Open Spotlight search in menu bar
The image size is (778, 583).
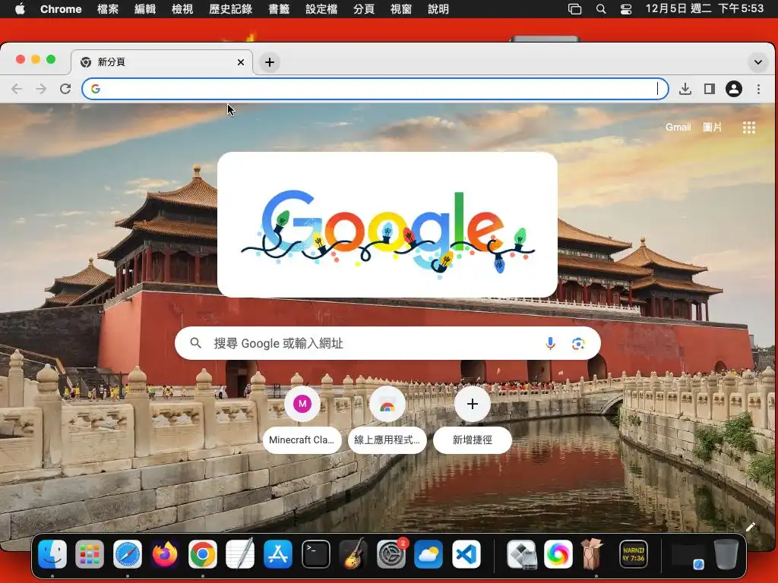tap(600, 9)
